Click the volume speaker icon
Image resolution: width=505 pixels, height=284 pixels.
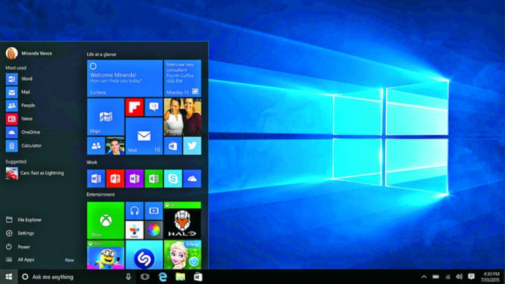(x=459, y=277)
